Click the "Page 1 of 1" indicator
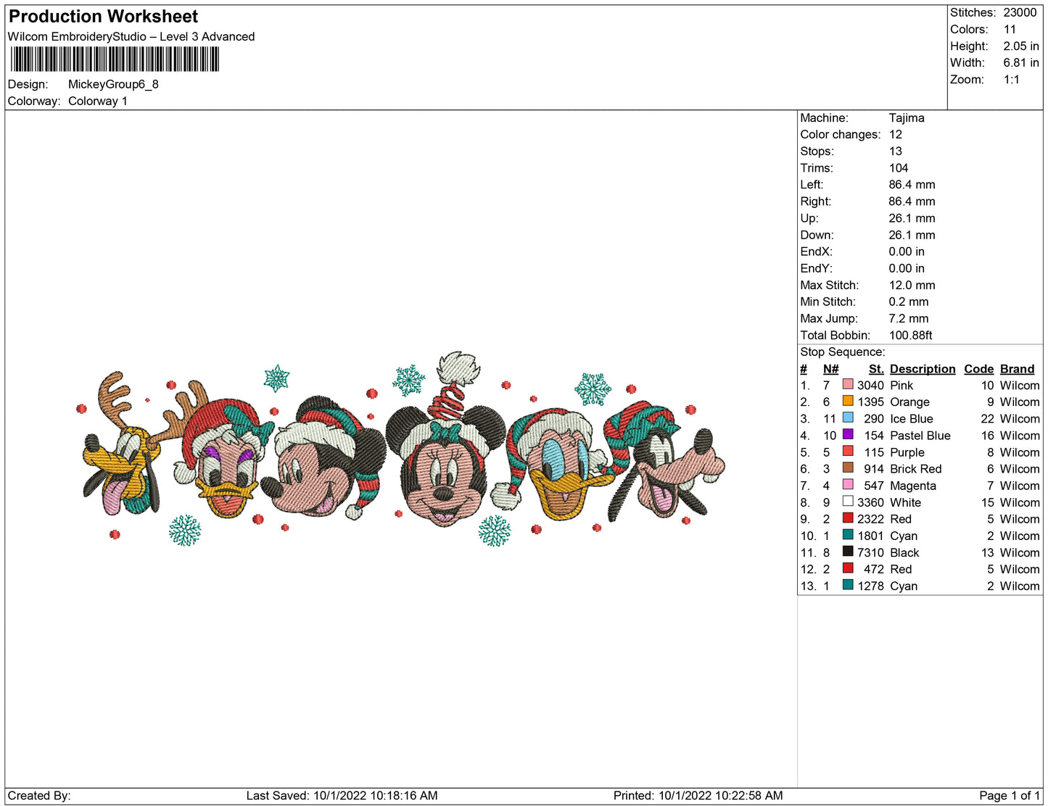Viewport: 1048px width, 806px height. pos(1010,796)
